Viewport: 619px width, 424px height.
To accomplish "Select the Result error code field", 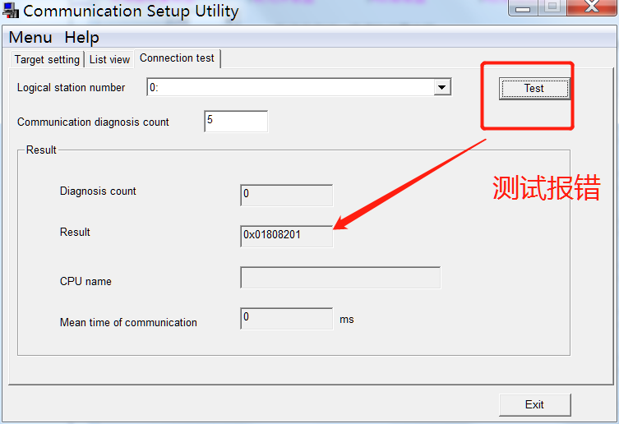I will [x=286, y=236].
